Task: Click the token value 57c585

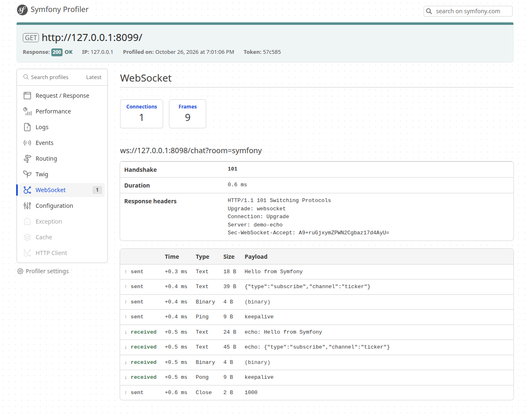Action: [x=272, y=52]
